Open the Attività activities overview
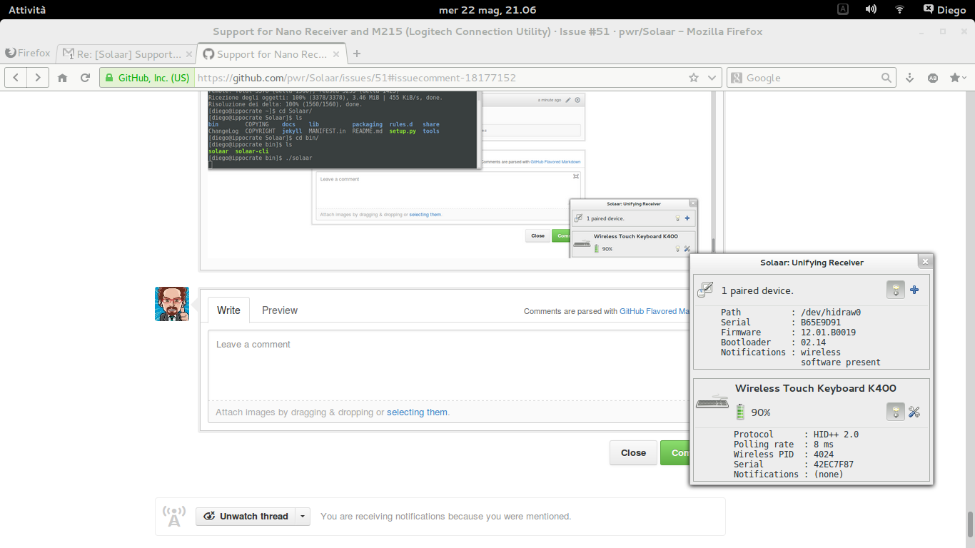The width and height of the screenshot is (975, 548). (x=27, y=10)
